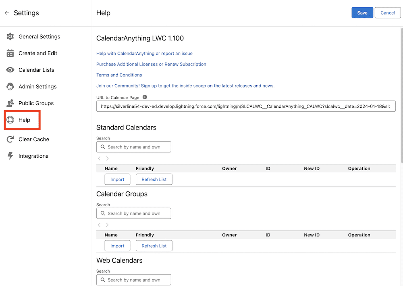Click the General Settings gear icon
The image size is (403, 286).
coord(10,37)
